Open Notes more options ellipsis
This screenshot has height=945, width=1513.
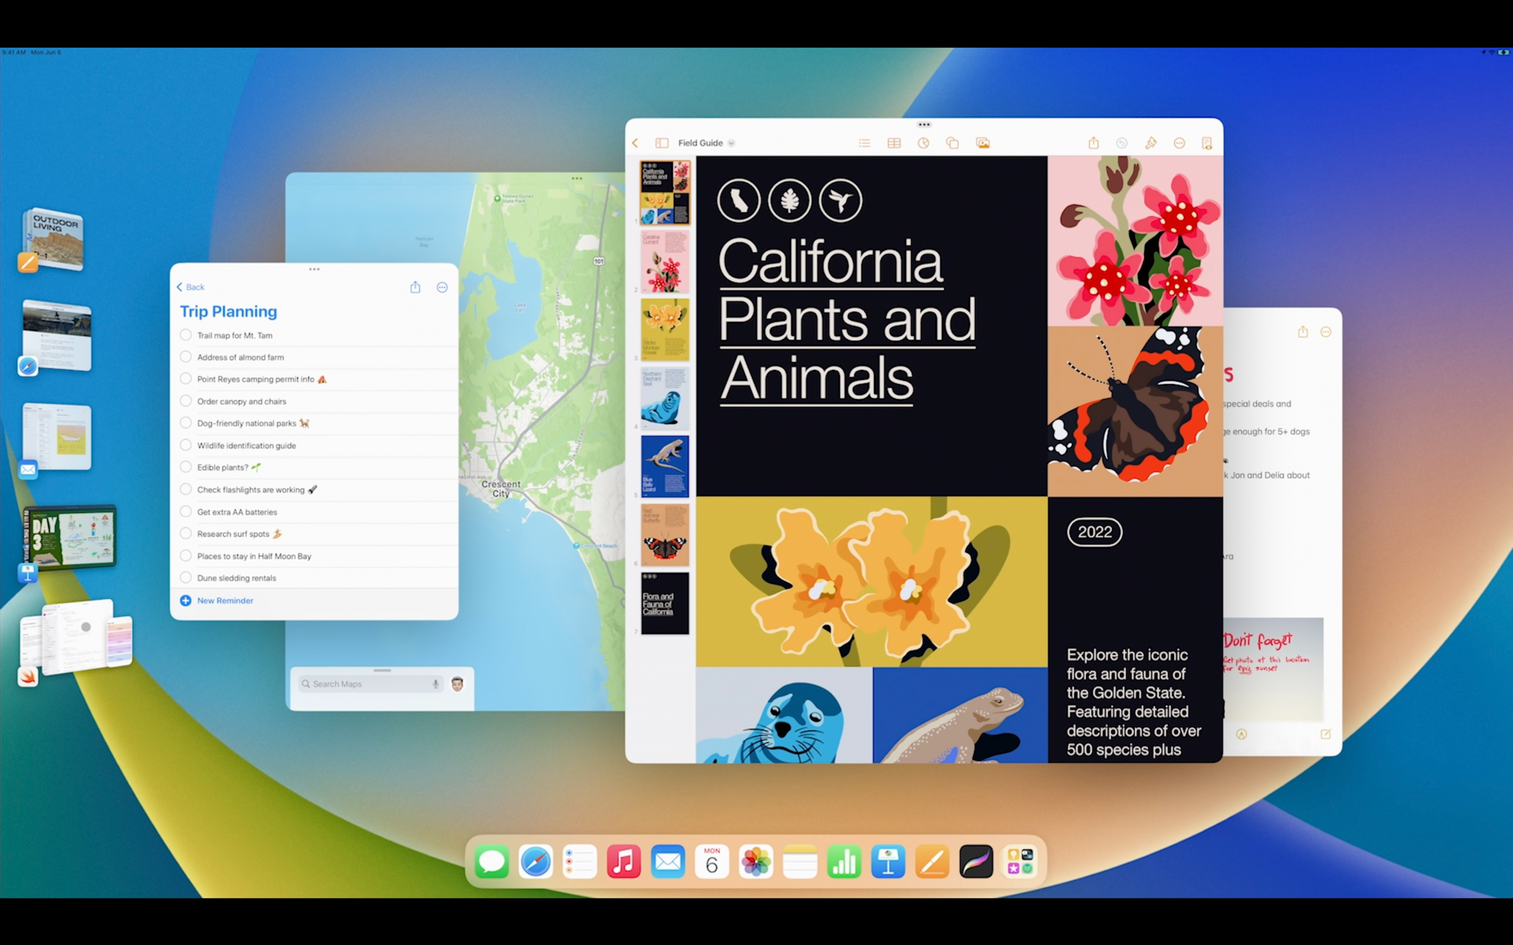pos(1326,332)
